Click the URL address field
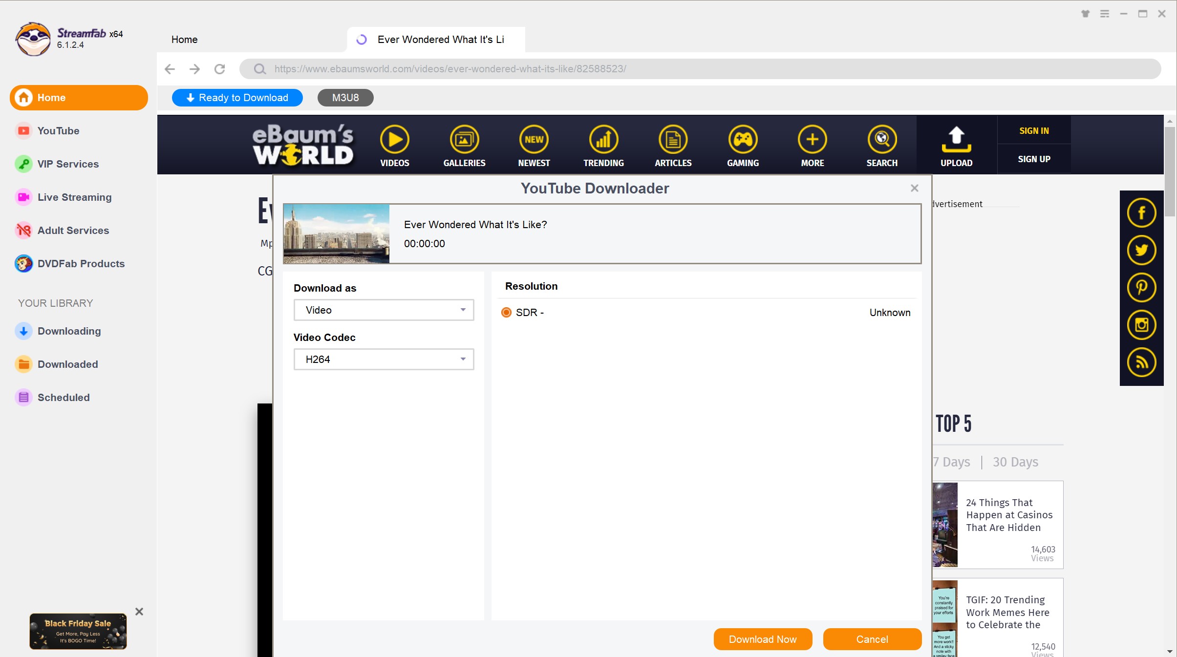 click(x=700, y=69)
